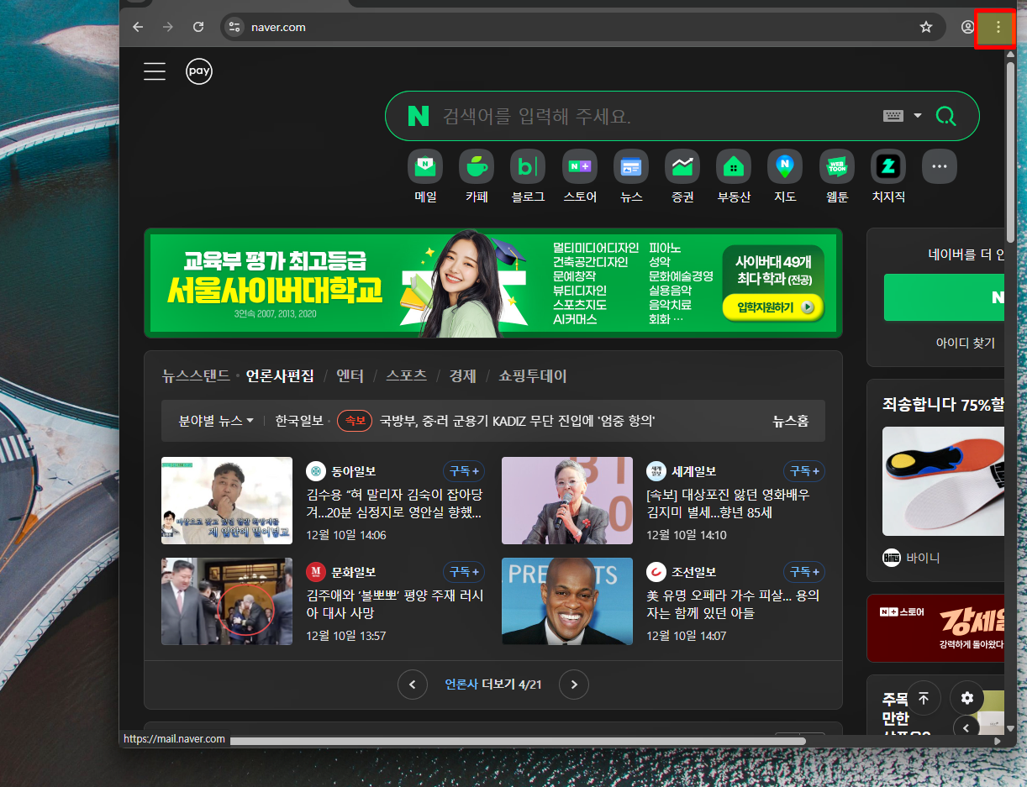Switch to 스포츠 tab

(406, 375)
